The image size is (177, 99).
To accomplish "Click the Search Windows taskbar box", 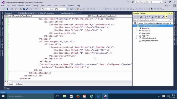I will [x=30, y=96].
